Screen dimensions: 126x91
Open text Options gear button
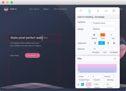click(x=94, y=35)
